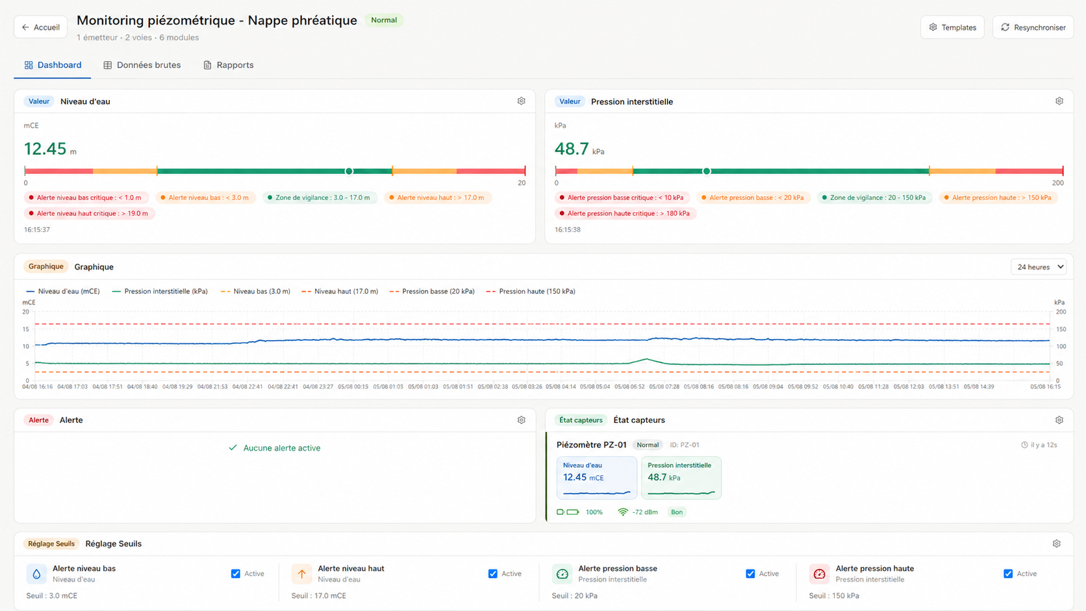Open the 24 heures time range dropdown
The height and width of the screenshot is (611, 1086).
point(1039,267)
